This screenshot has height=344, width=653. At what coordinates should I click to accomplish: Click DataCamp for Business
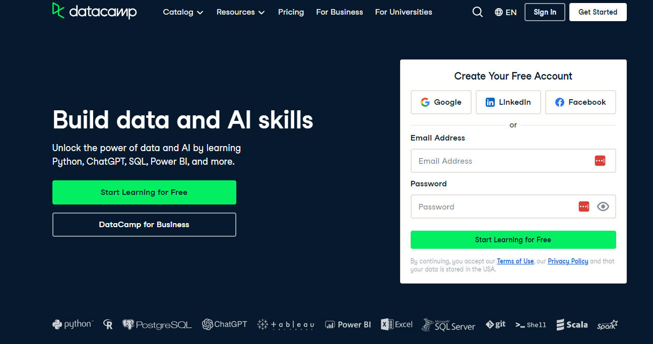click(x=144, y=224)
